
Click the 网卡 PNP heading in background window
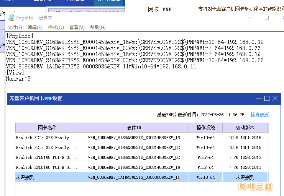point(159,9)
